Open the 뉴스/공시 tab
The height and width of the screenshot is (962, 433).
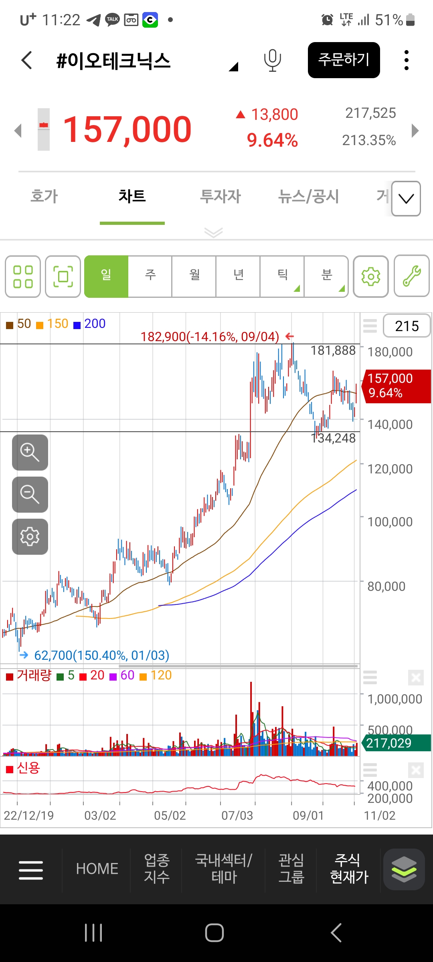(x=309, y=196)
